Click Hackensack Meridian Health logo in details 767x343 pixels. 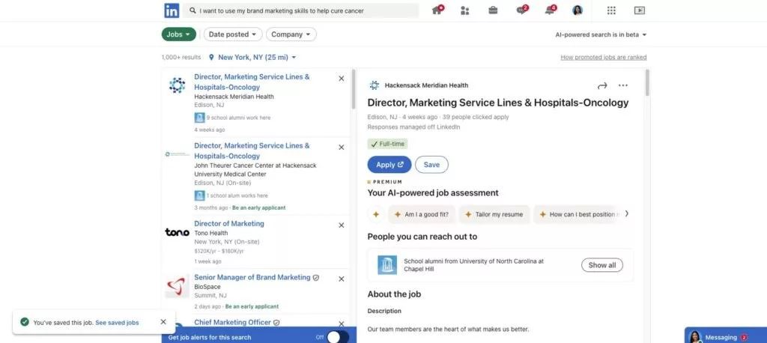click(x=375, y=85)
